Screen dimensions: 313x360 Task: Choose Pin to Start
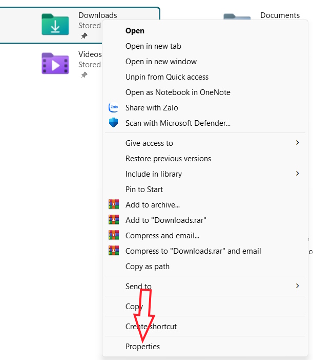pyautogui.click(x=205, y=189)
